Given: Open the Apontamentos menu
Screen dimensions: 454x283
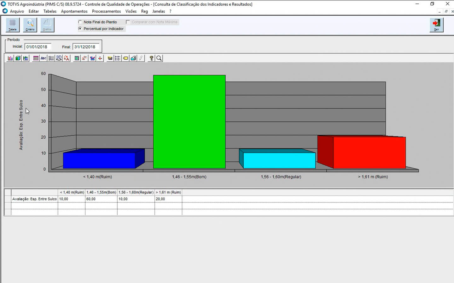Looking at the screenshot, I should [x=74, y=11].
